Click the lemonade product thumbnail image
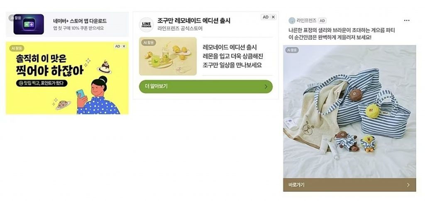 [x=168, y=56]
